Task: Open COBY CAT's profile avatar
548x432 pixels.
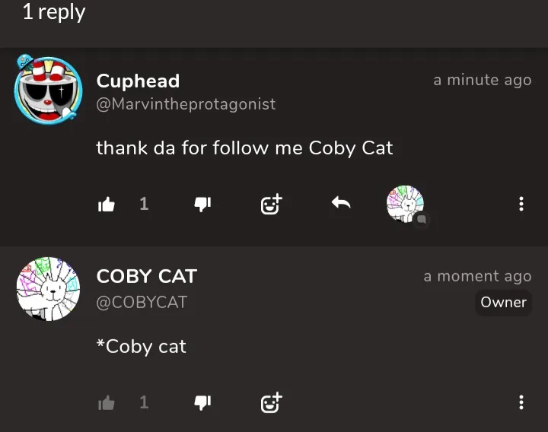Action: click(x=48, y=290)
